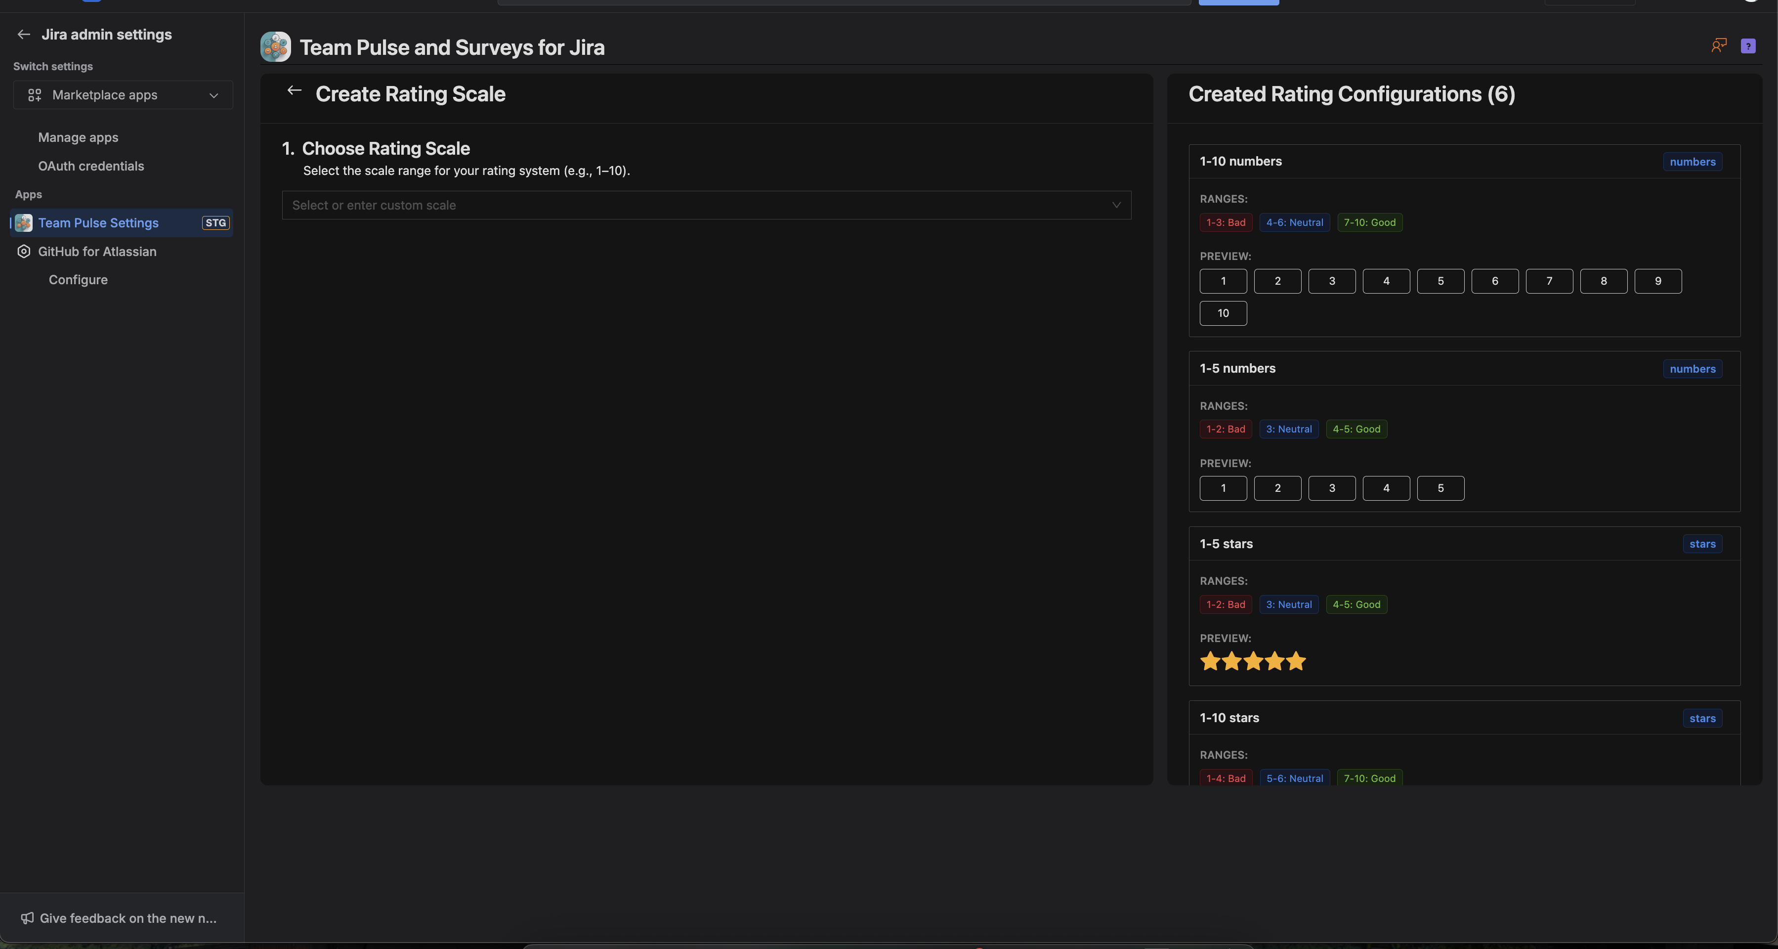Open Manage apps in sidebar
The height and width of the screenshot is (949, 1778).
pyautogui.click(x=78, y=137)
